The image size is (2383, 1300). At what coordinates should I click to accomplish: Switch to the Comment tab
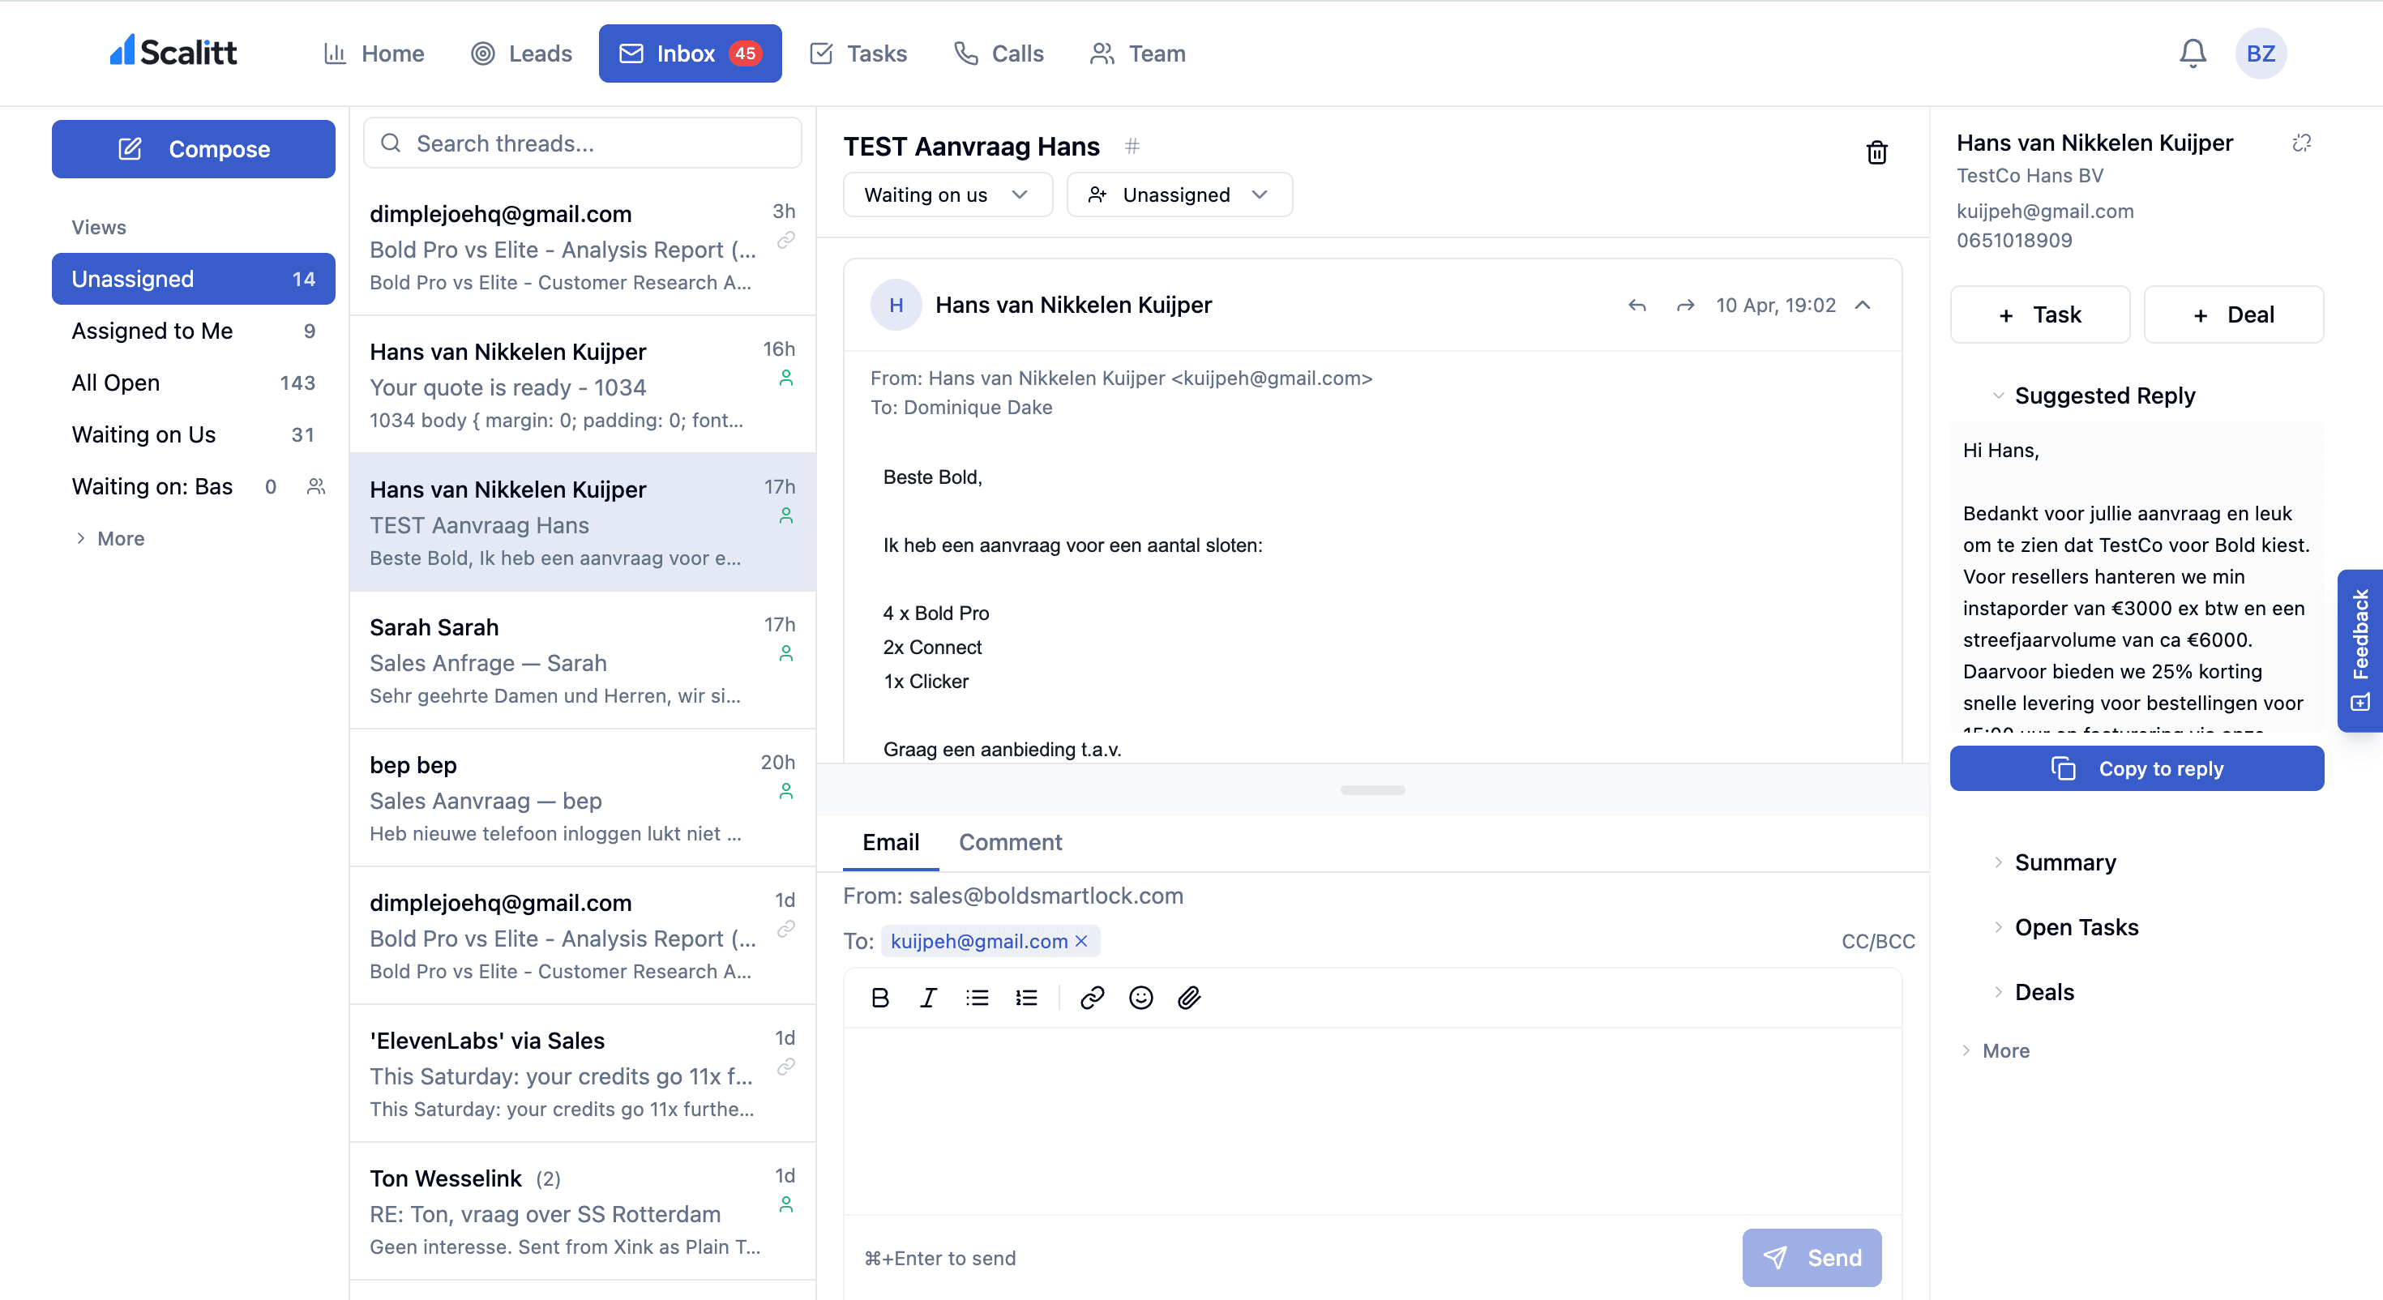tap(1009, 842)
